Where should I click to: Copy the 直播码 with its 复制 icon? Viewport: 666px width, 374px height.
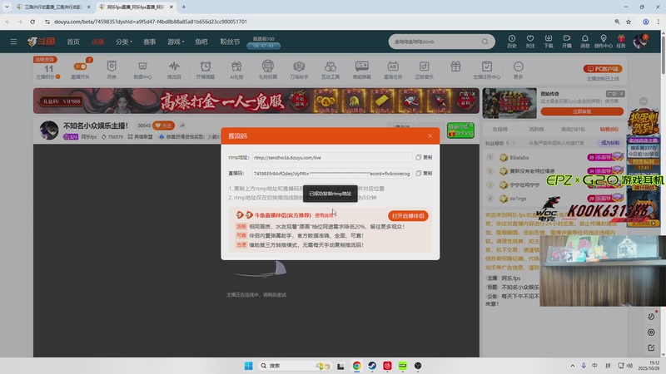coord(424,174)
